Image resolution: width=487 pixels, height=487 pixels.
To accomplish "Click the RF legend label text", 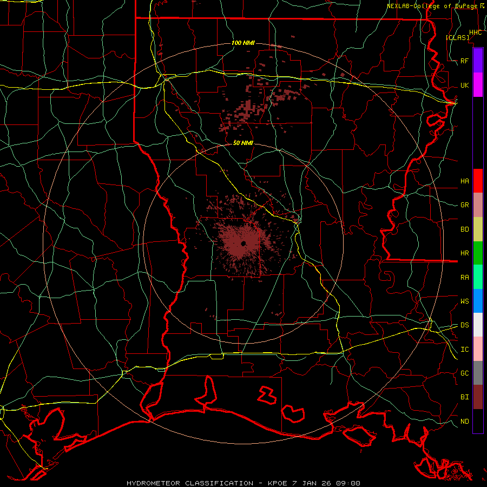I will 464,61.
